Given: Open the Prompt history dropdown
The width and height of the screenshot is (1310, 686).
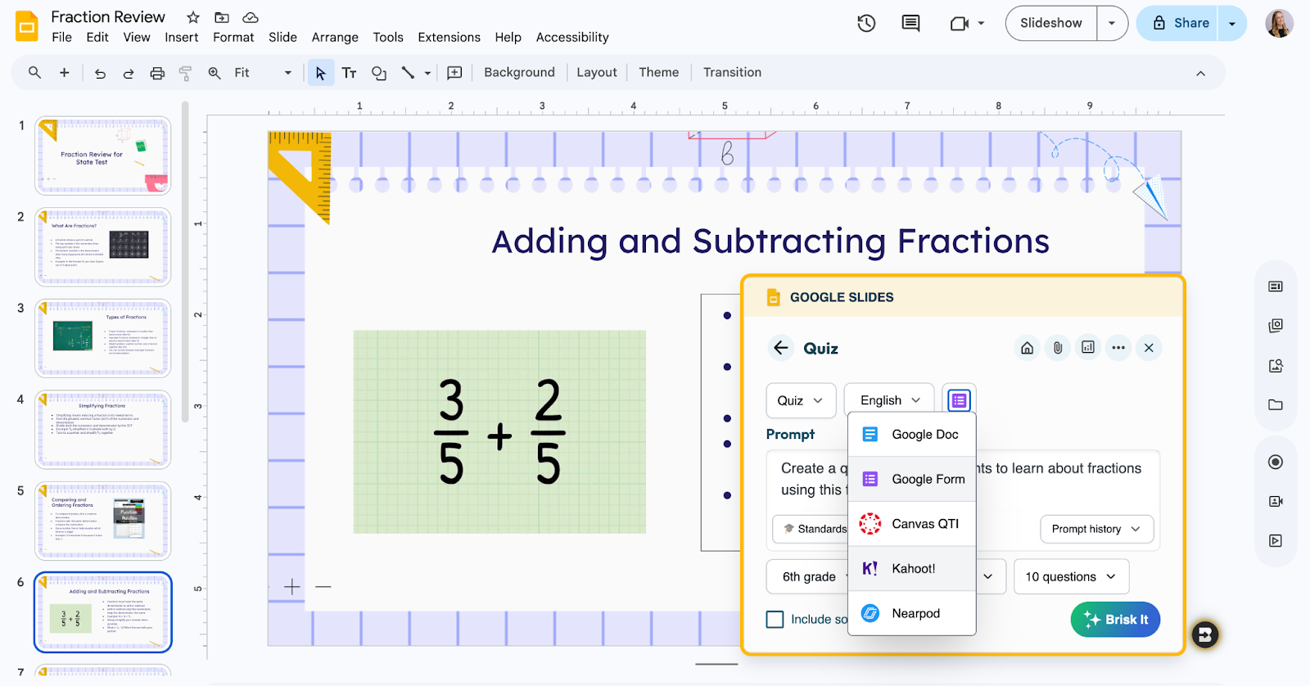Looking at the screenshot, I should pos(1096,529).
